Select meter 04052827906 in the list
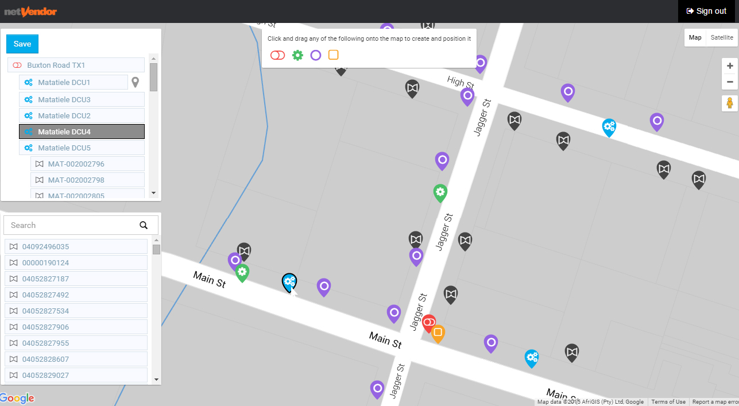Viewport: 739px width, 406px height. (x=76, y=327)
